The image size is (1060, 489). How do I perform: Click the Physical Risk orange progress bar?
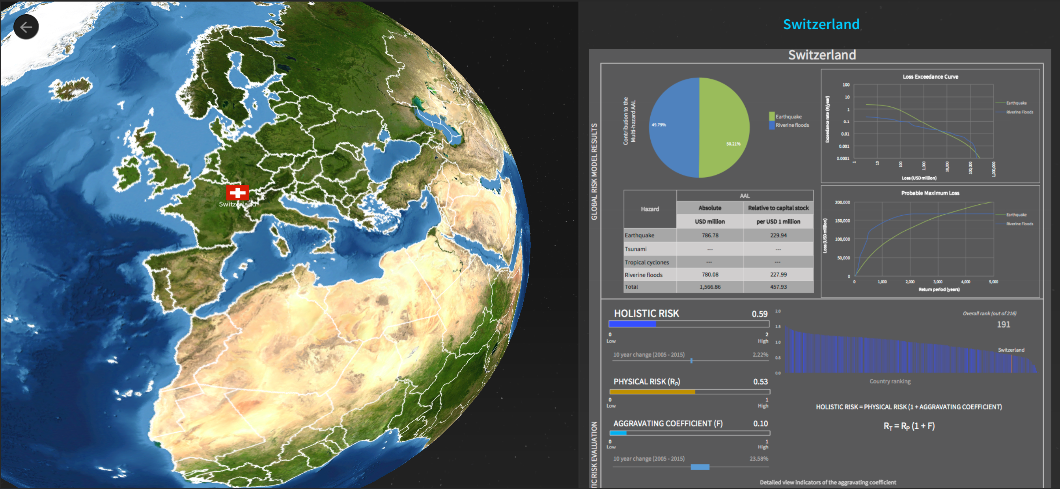pyautogui.click(x=652, y=392)
